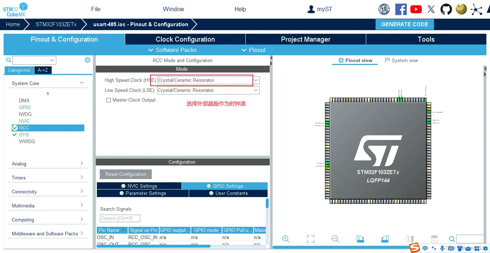Image resolution: width=490 pixels, height=253 pixels.
Task: Open the File menu
Action: [x=96, y=9]
